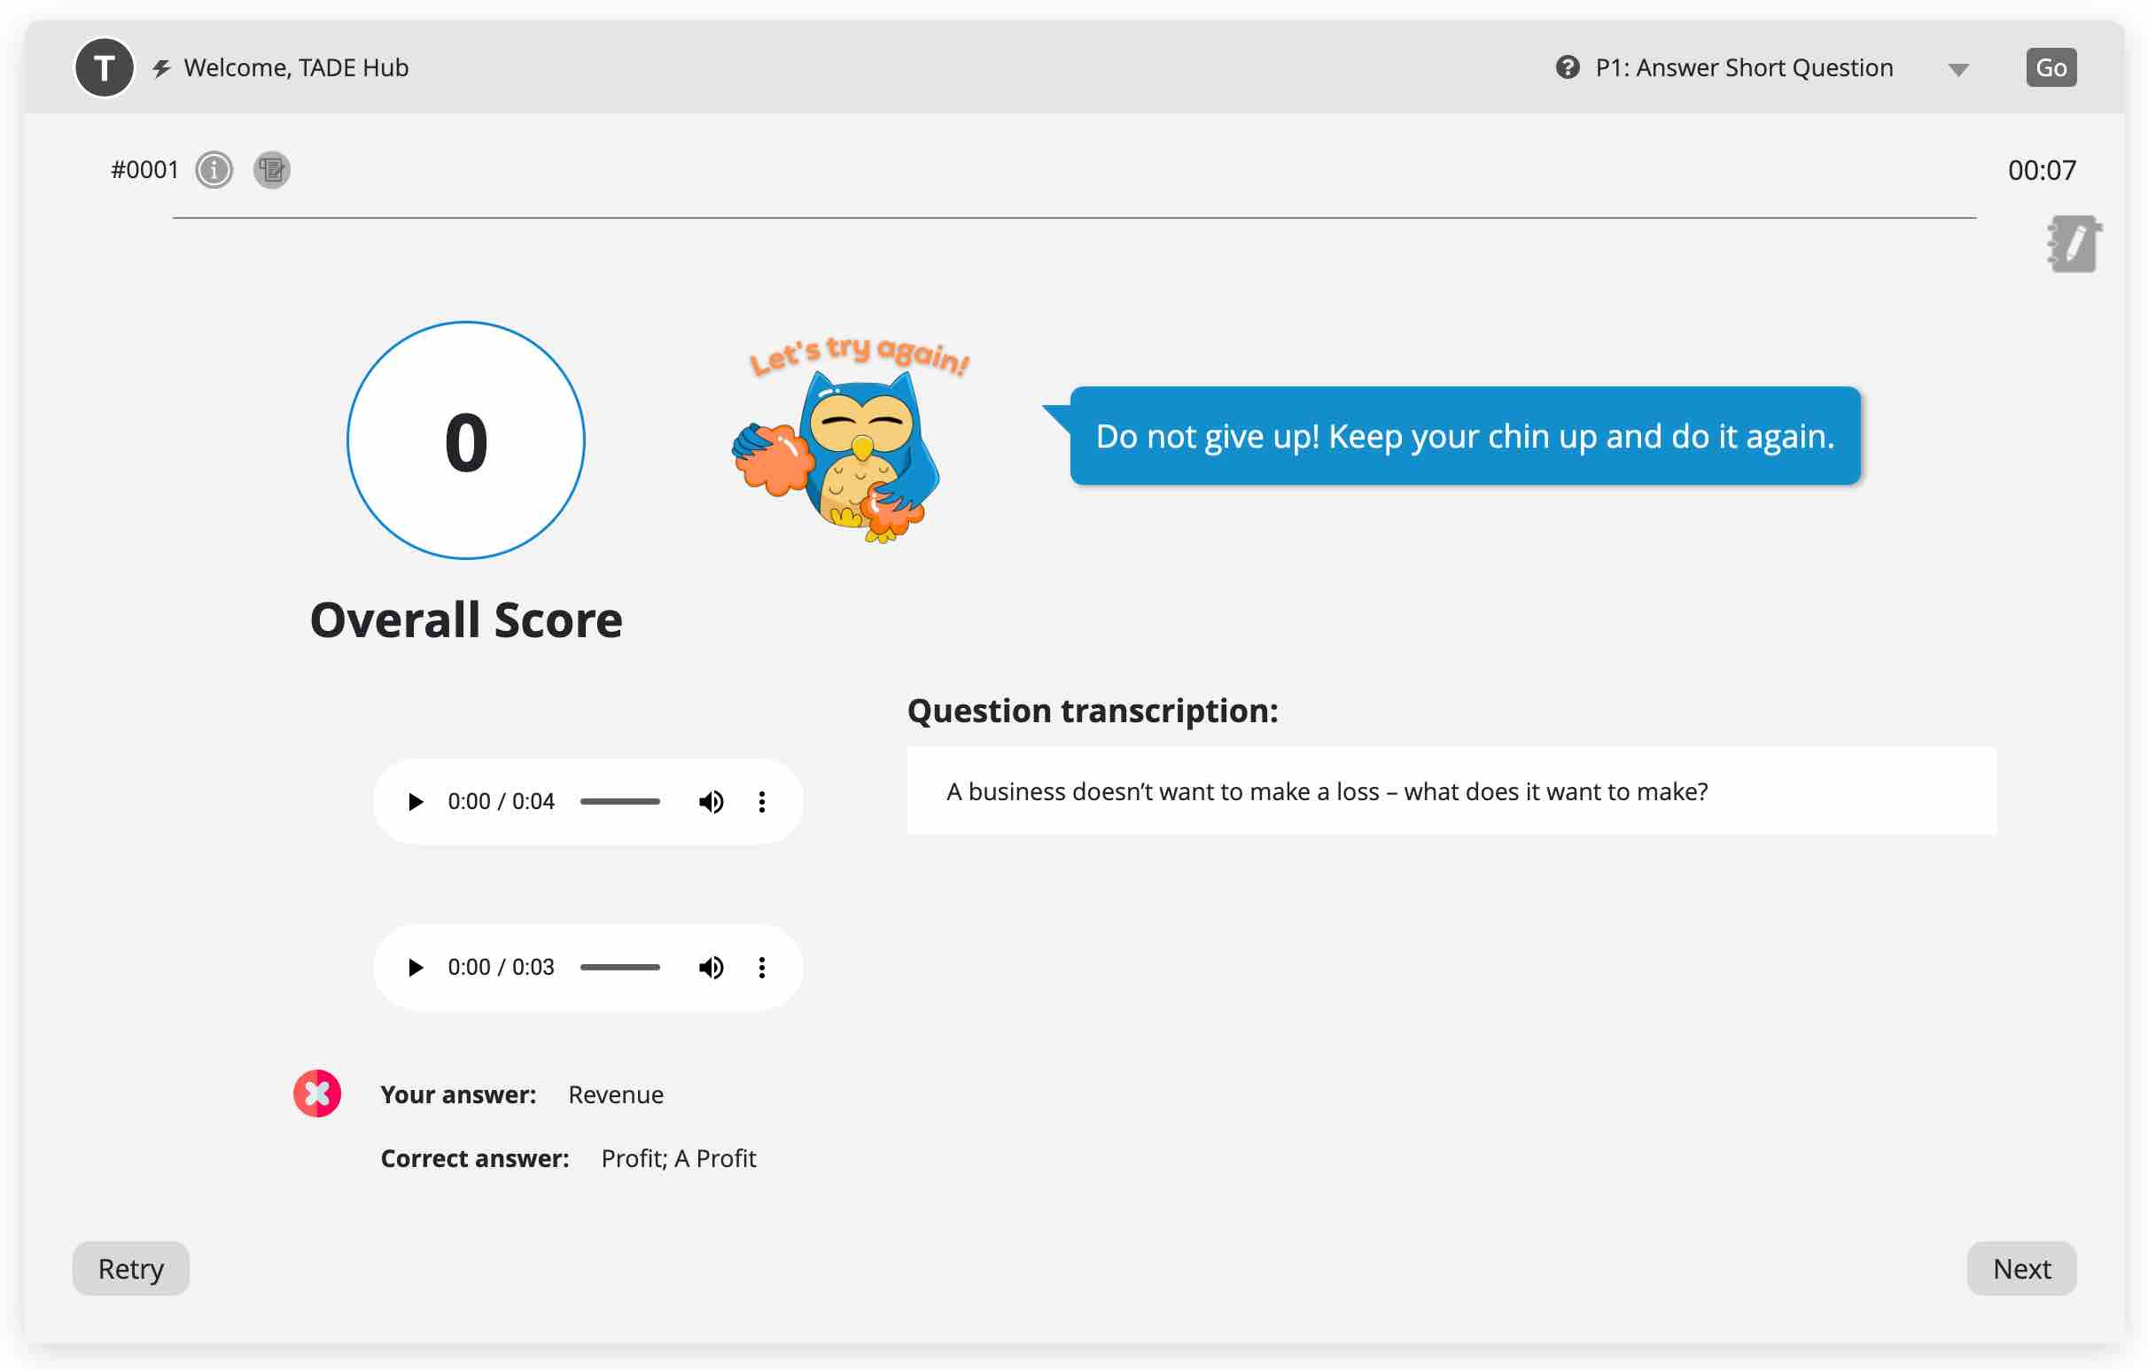Click the options menu on second audio player

coord(762,968)
